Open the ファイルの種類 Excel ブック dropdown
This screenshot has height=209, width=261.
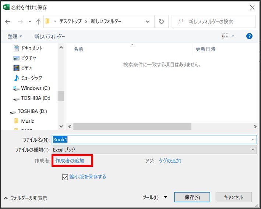pos(154,149)
